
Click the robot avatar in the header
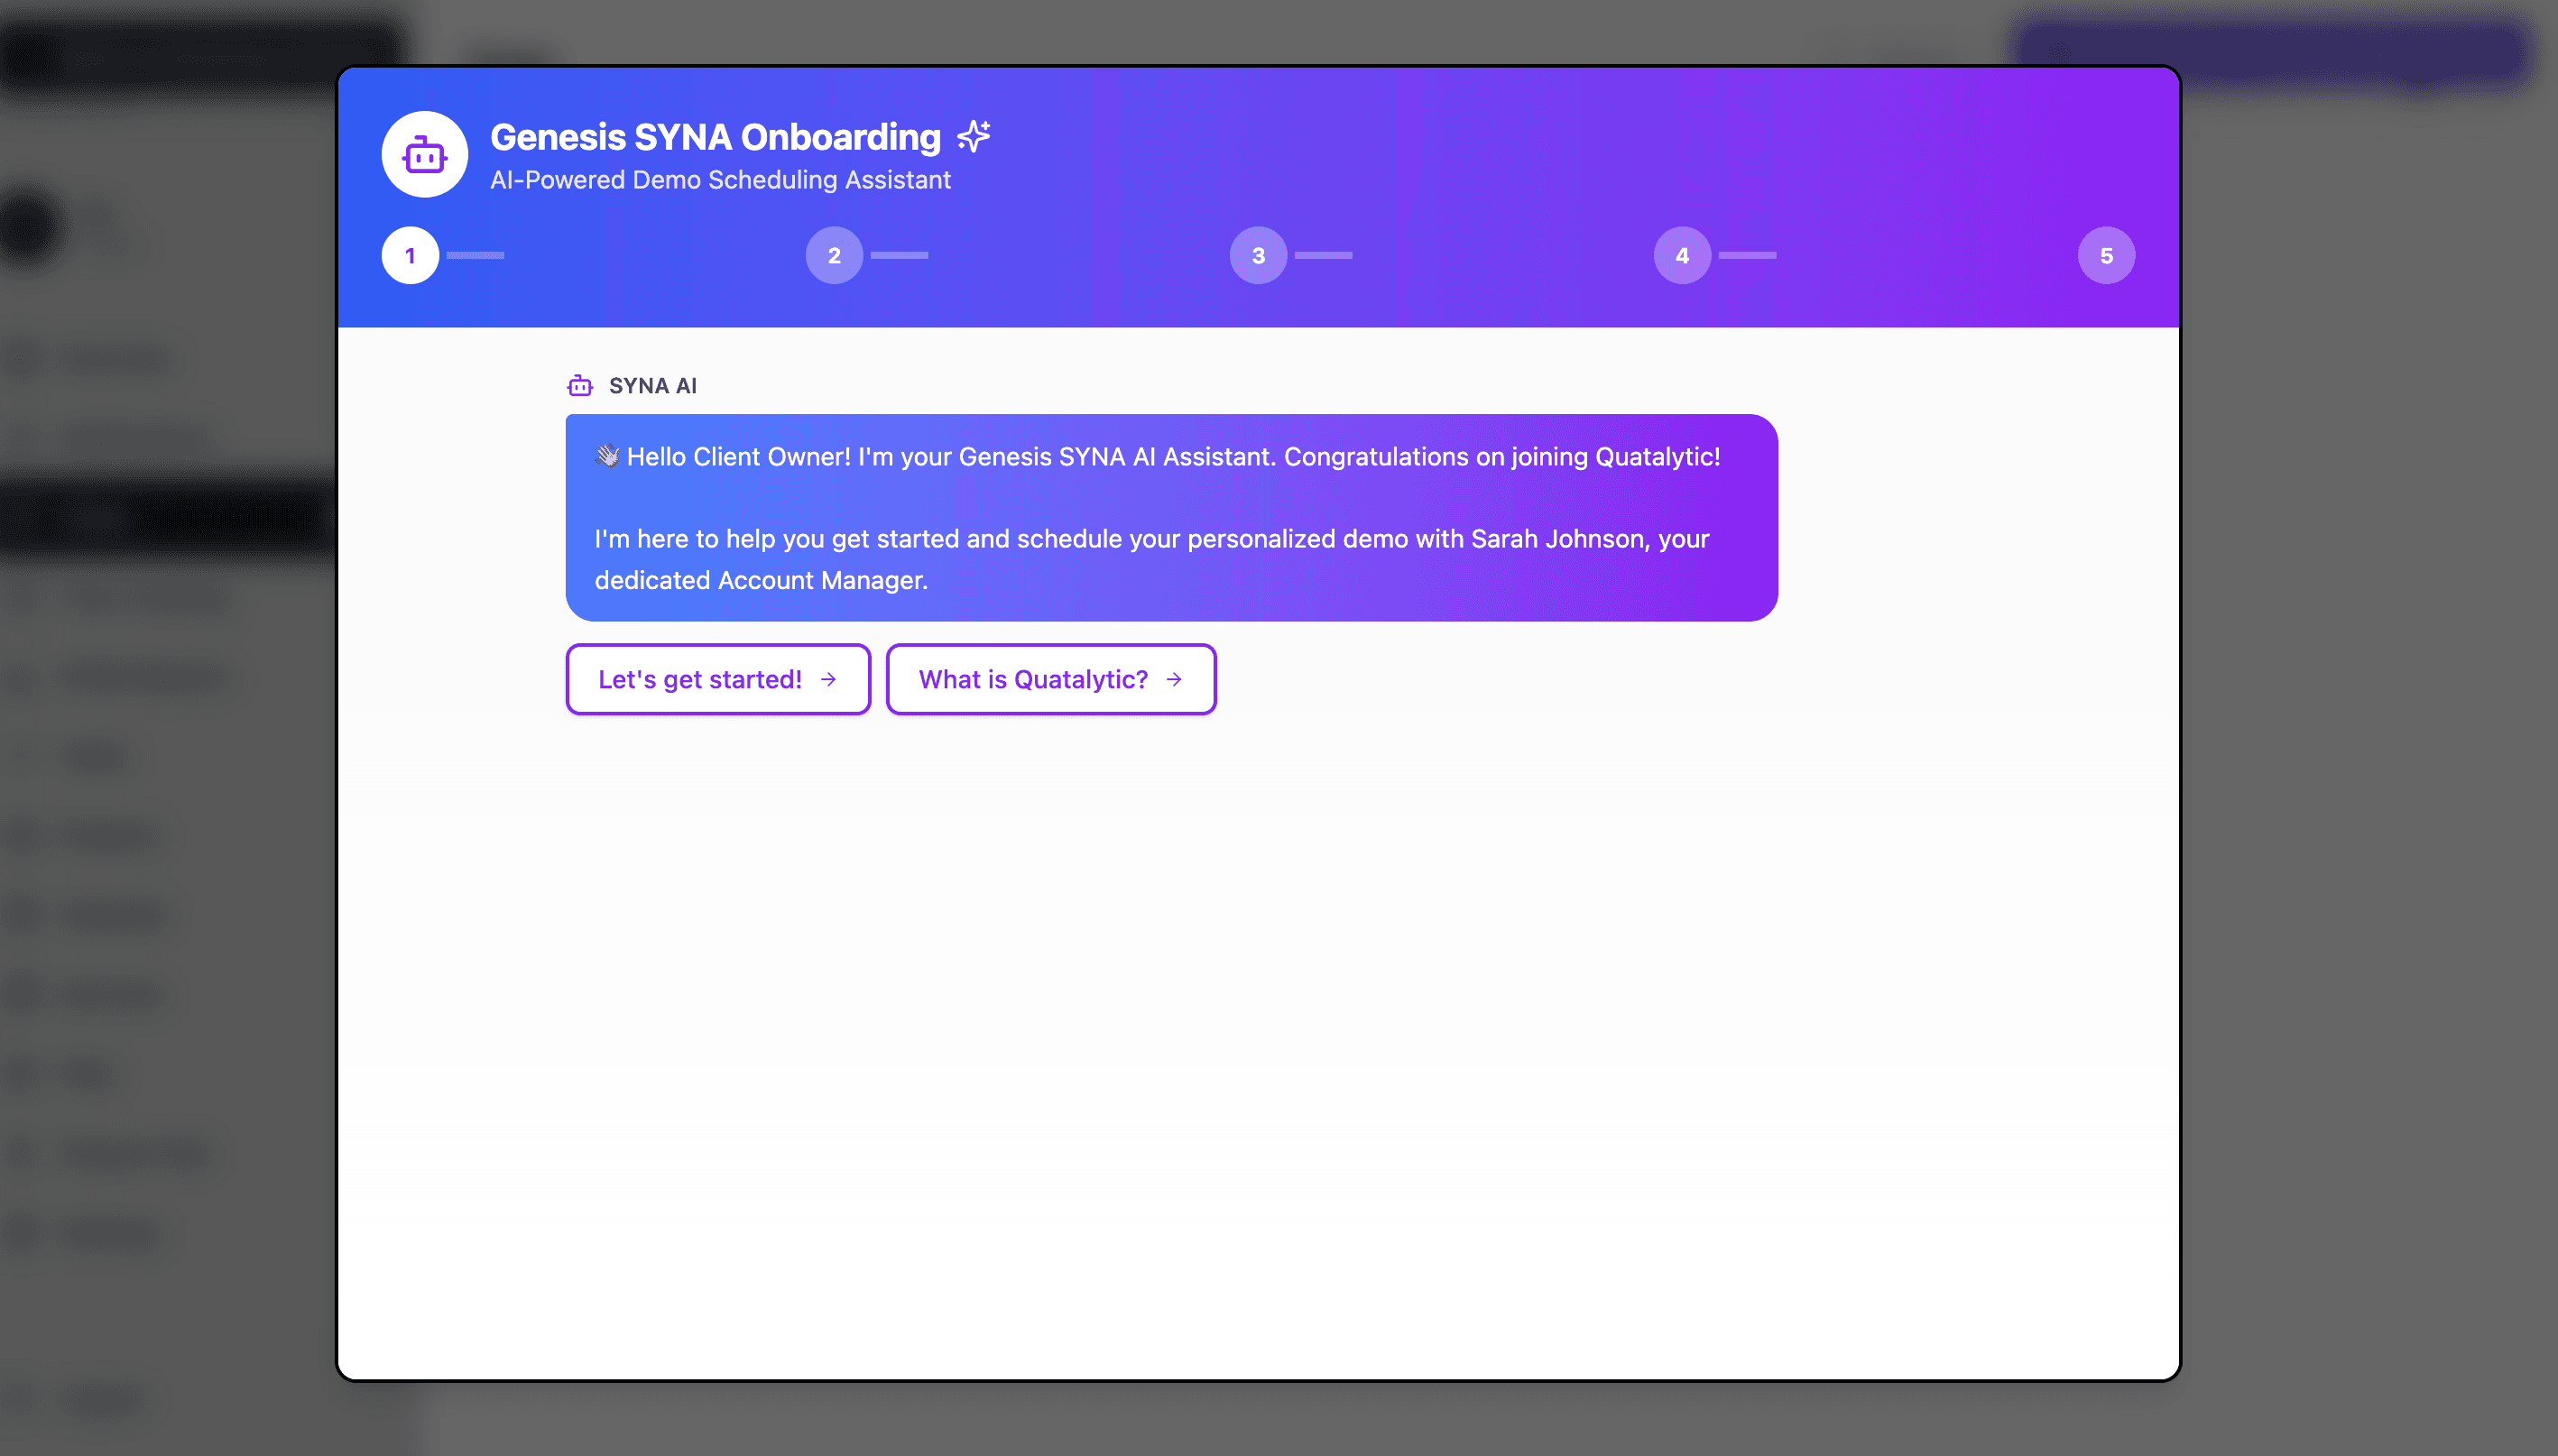(424, 155)
